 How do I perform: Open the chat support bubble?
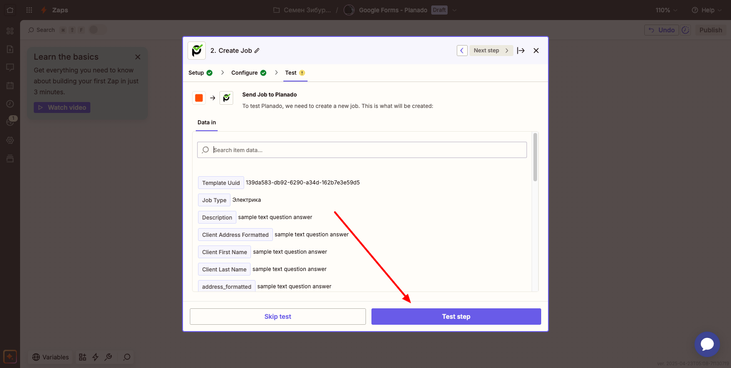coord(707,344)
